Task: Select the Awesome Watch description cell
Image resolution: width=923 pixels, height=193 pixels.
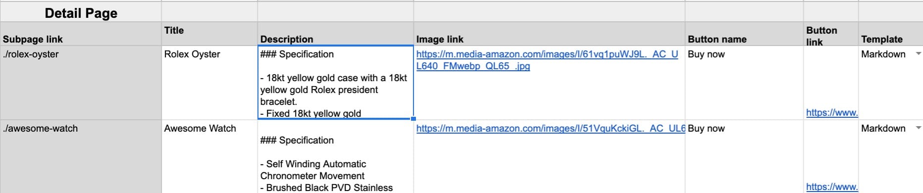Action: point(336,156)
